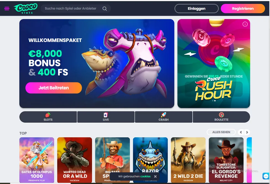
Task: Show next TOP games with right arrow
Action: [x=247, y=132]
